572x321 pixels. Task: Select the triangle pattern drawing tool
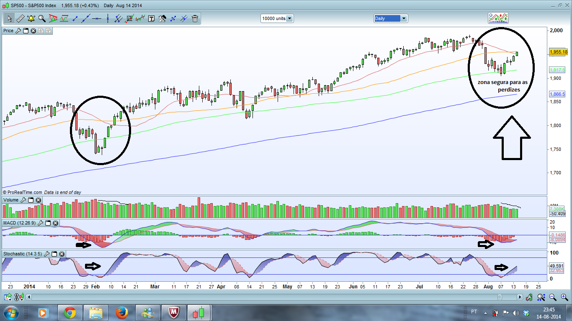coord(53,18)
